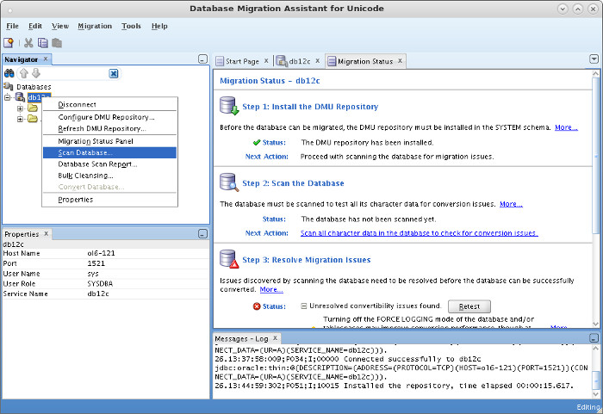Image resolution: width=603 pixels, height=414 pixels.
Task: Click the Step 3 resolve issues icon
Action: coord(229,259)
